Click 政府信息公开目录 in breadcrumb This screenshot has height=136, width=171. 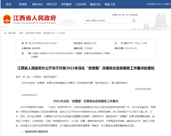[x=33, y=33]
